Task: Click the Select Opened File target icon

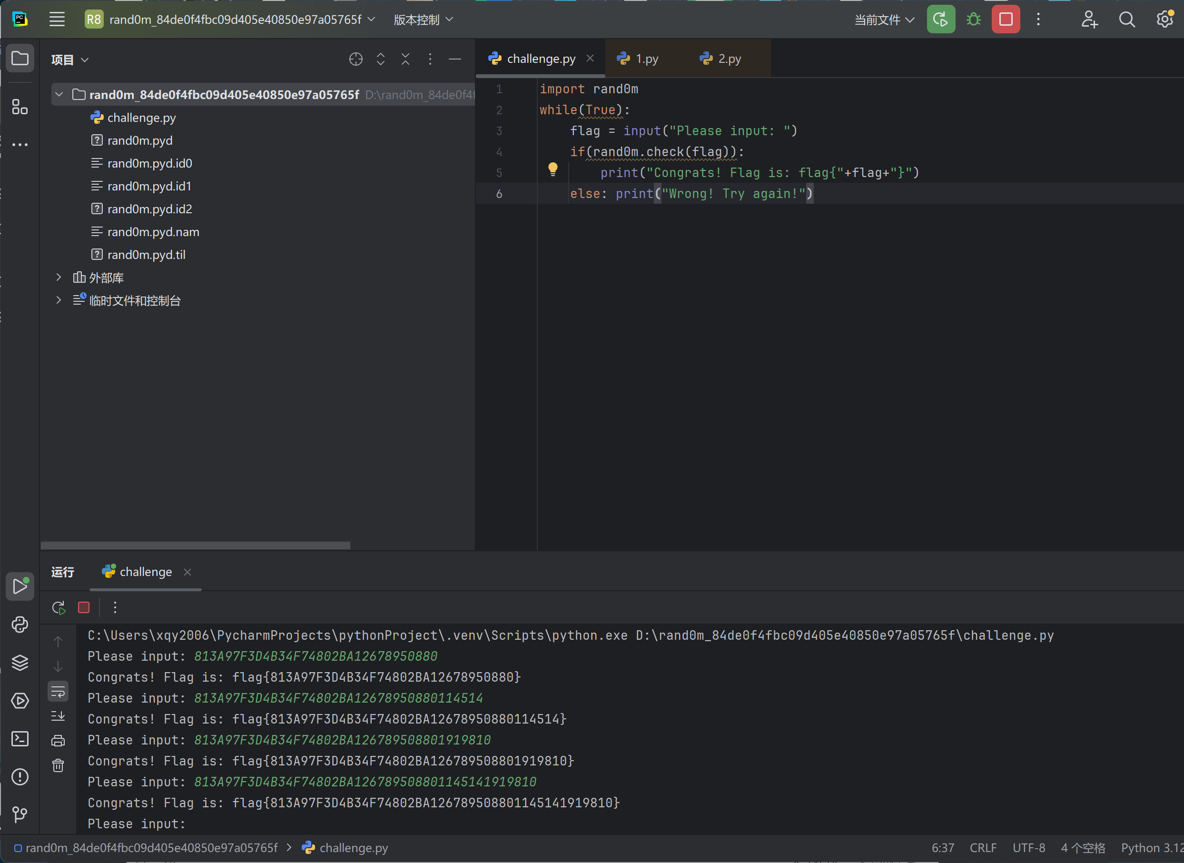Action: point(355,60)
